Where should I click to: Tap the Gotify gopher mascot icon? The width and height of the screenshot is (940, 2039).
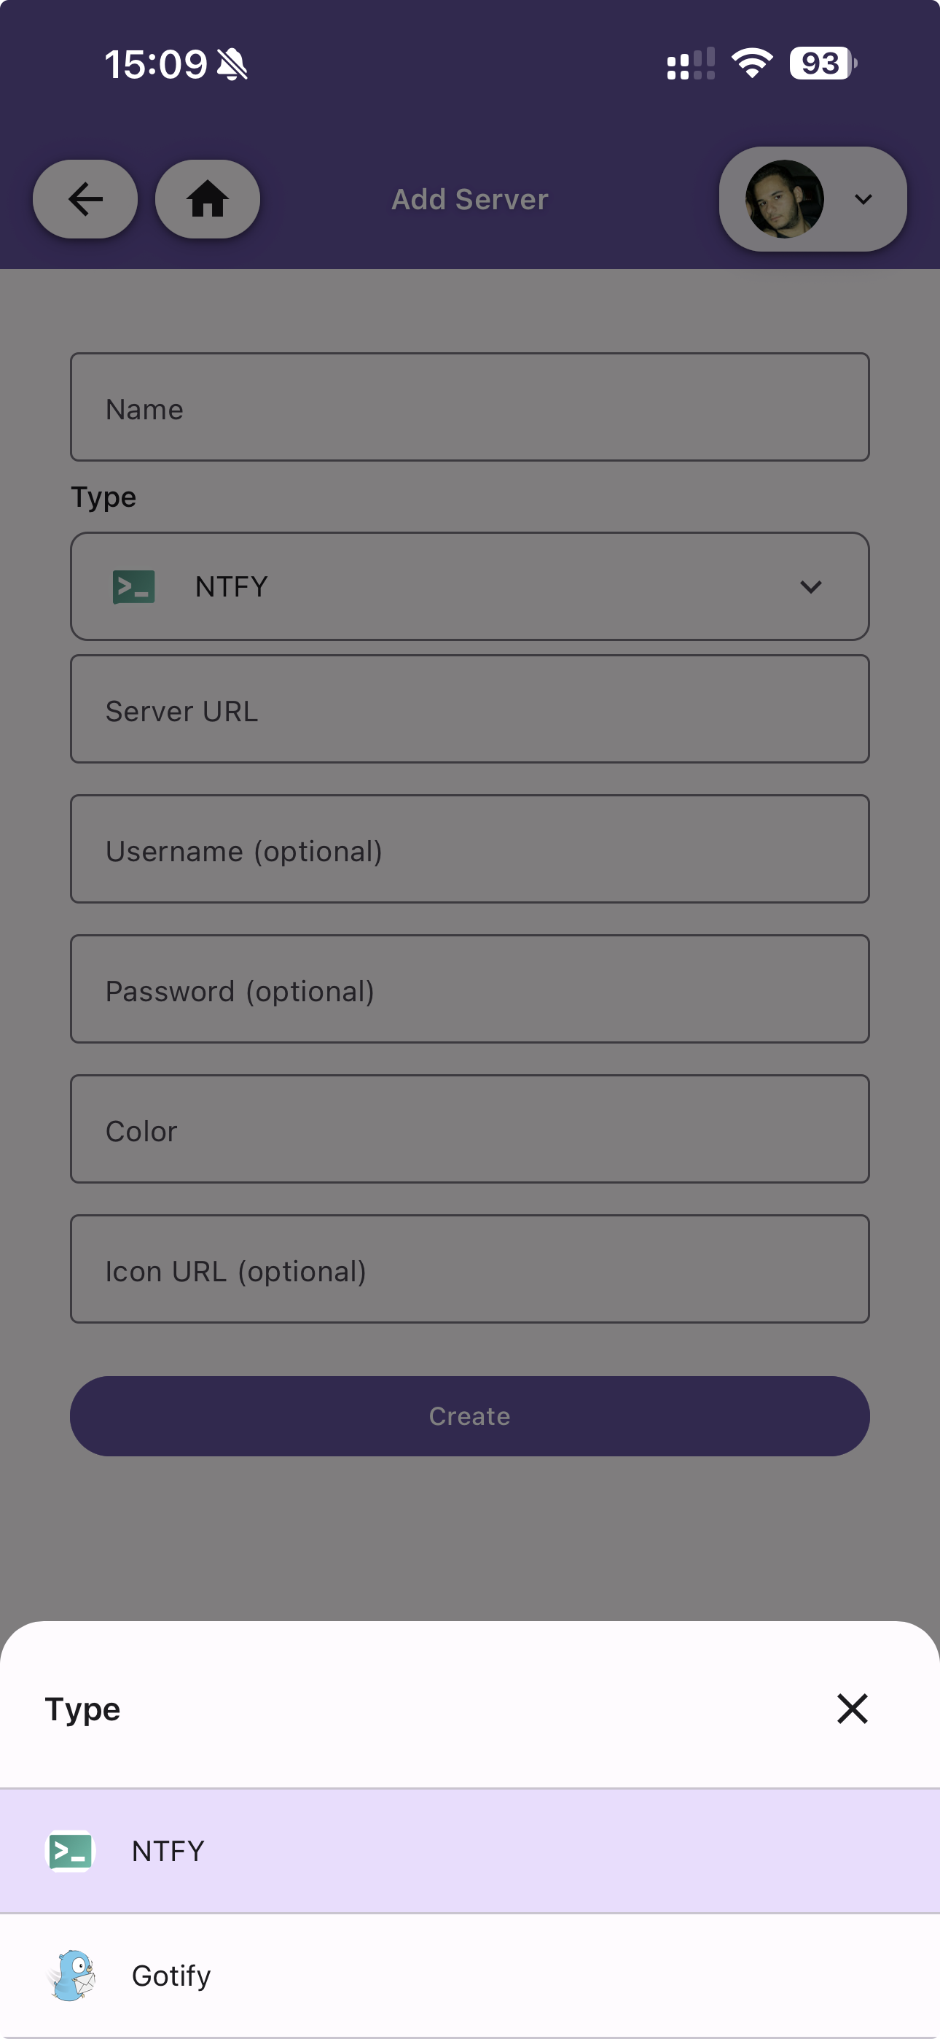click(x=72, y=1976)
